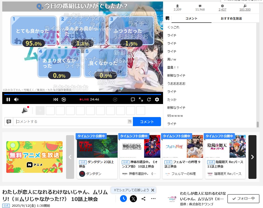Image resolution: width=263 pixels, height=208 pixels.
Task: Click the viewer count 2,209
Action: pyautogui.click(x=177, y=8)
